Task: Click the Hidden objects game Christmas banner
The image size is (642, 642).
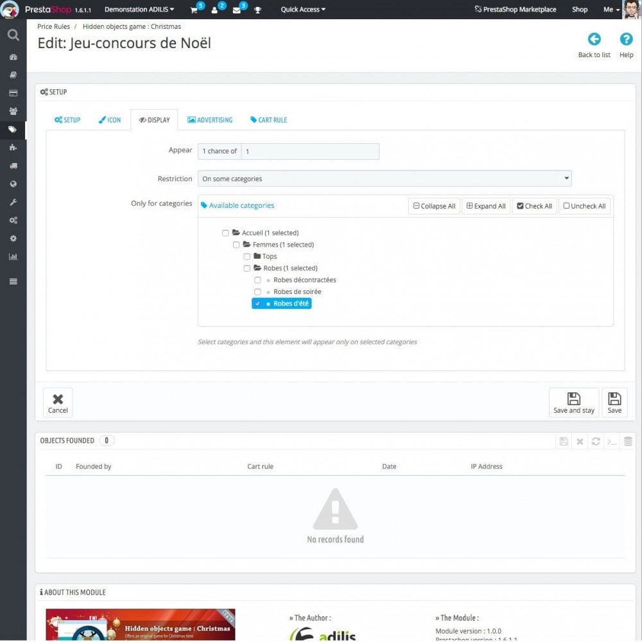Action: (x=141, y=625)
